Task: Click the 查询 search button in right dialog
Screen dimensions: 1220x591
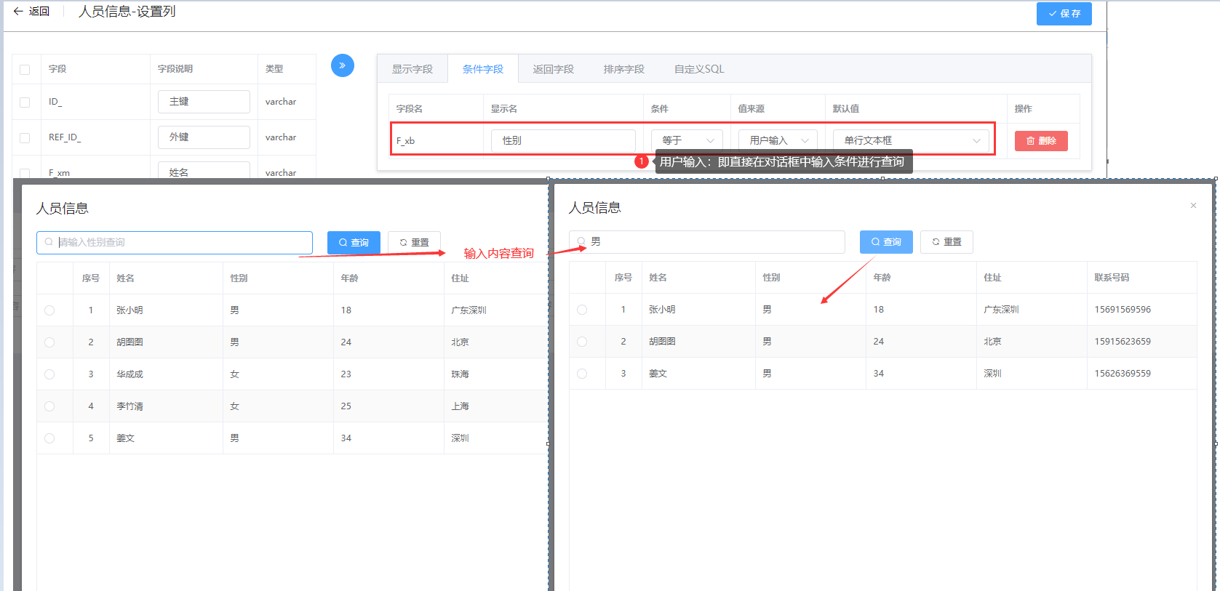Action: (x=885, y=242)
